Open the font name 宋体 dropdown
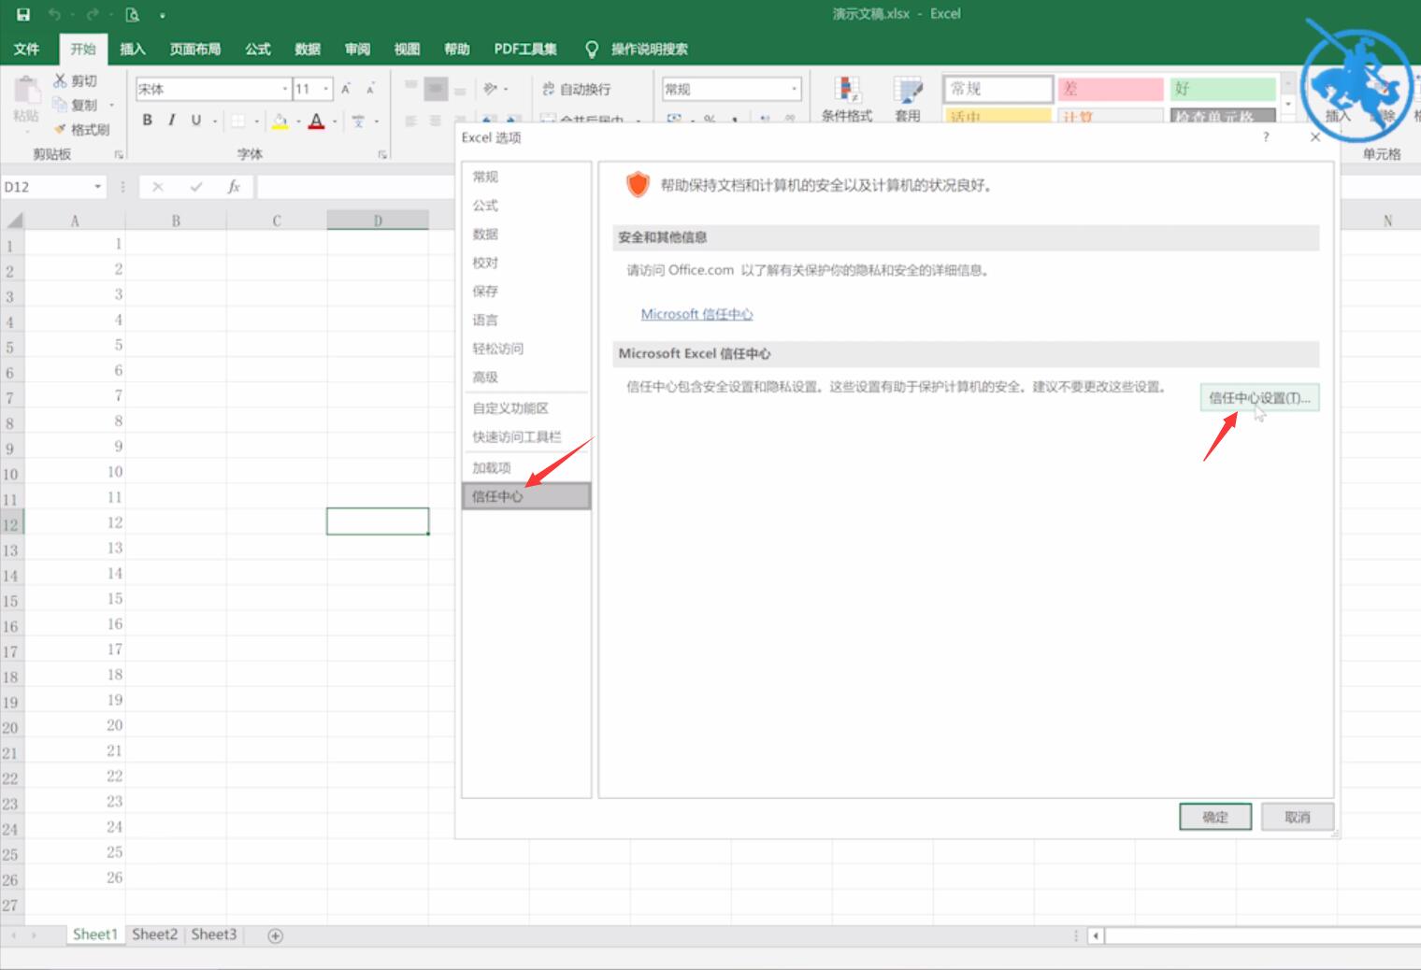This screenshot has height=970, width=1421. pos(285,89)
